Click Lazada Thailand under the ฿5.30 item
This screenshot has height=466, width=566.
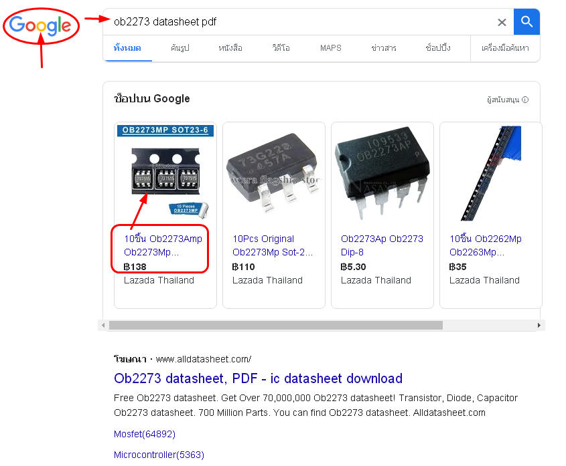coord(376,280)
